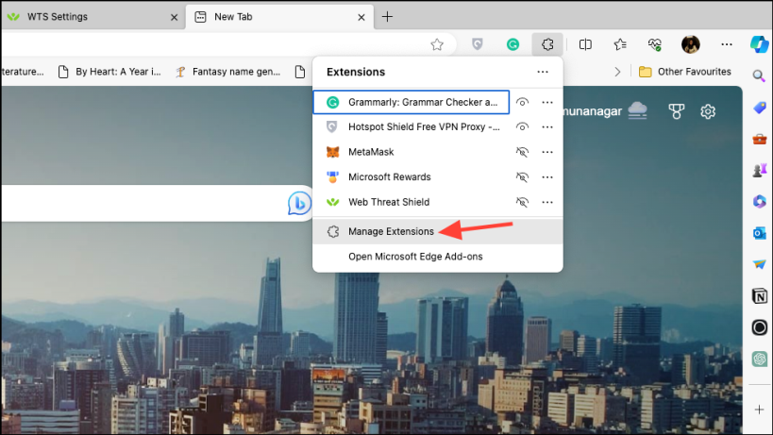Open sidebar Games chess icon
Viewport: 773px width, 435px height.
point(759,171)
